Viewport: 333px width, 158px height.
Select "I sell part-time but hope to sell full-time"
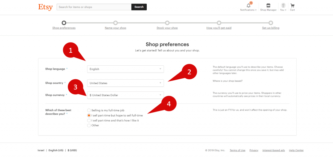click(89, 115)
